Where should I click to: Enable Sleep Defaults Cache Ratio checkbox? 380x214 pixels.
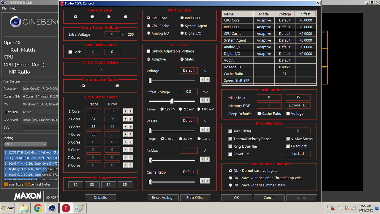coord(259,114)
